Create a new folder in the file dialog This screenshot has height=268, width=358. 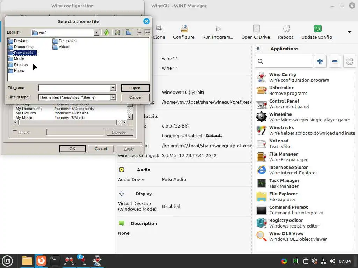[x=128, y=32]
